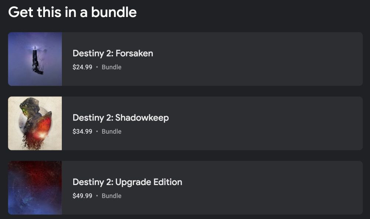
Task: Click the 'Get this in a bundle' heading
Action: pos(73,12)
